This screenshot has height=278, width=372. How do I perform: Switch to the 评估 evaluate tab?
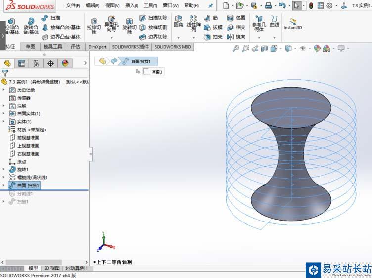click(x=75, y=47)
